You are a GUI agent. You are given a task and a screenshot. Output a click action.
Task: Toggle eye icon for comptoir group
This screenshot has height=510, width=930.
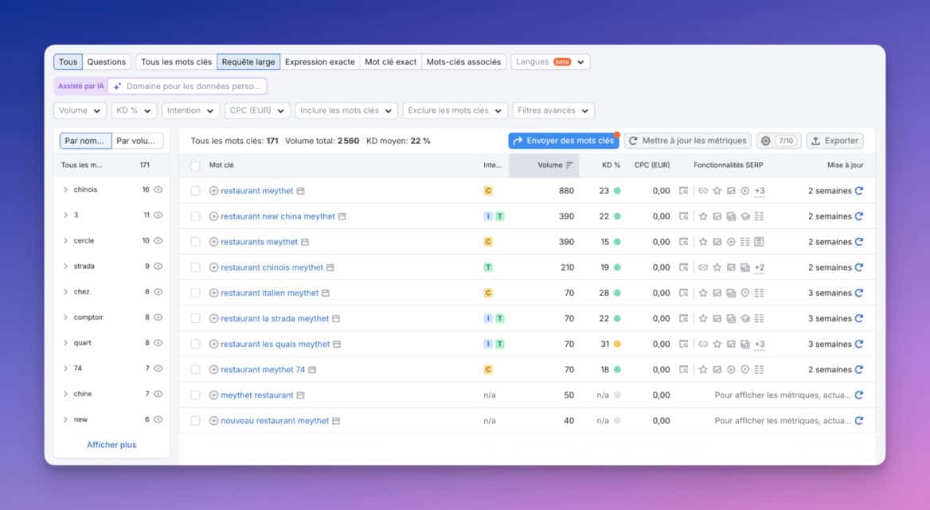pyautogui.click(x=158, y=317)
